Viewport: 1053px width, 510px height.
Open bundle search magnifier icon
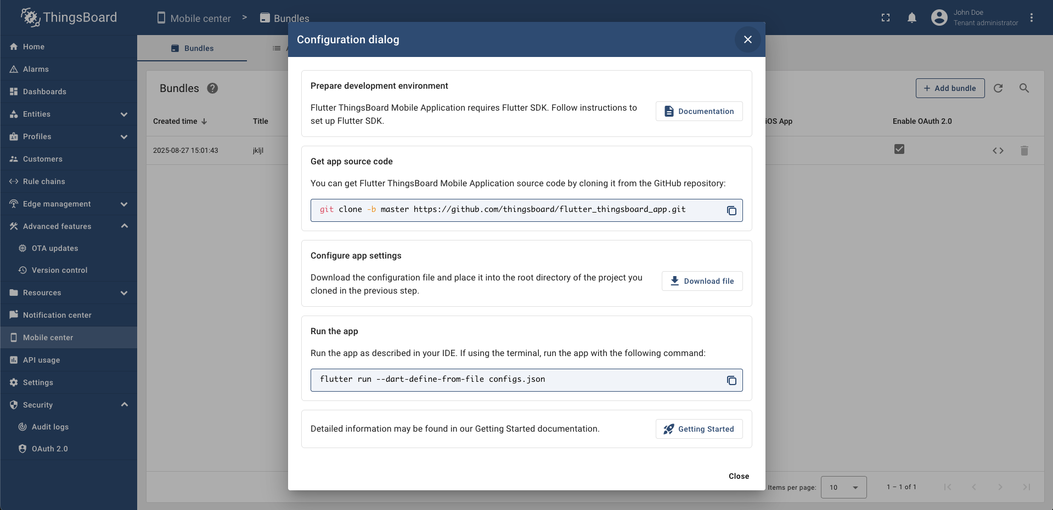pos(1024,88)
